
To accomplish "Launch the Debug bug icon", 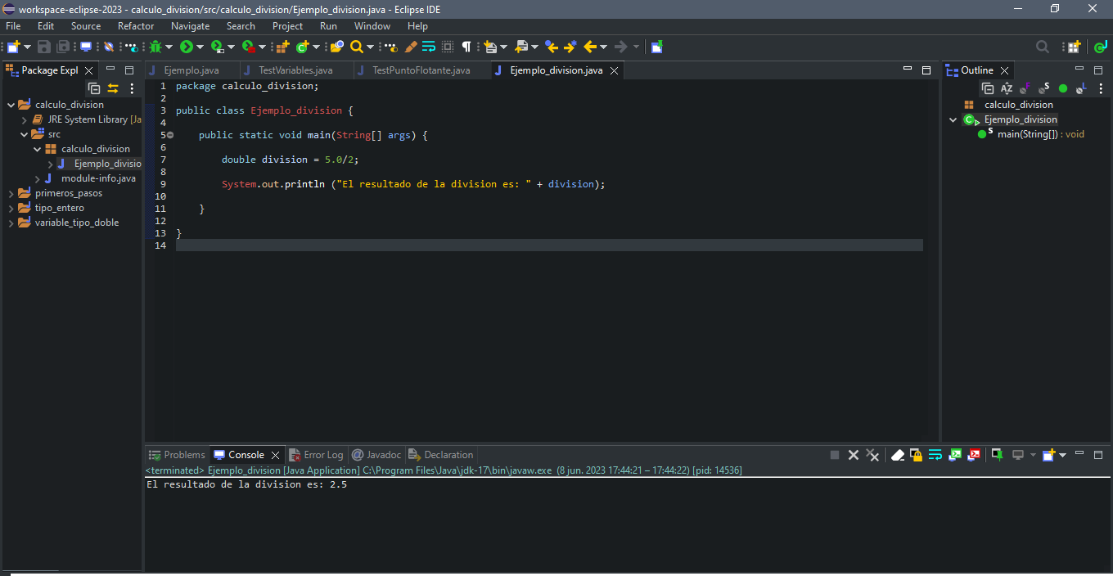I will pos(155,47).
